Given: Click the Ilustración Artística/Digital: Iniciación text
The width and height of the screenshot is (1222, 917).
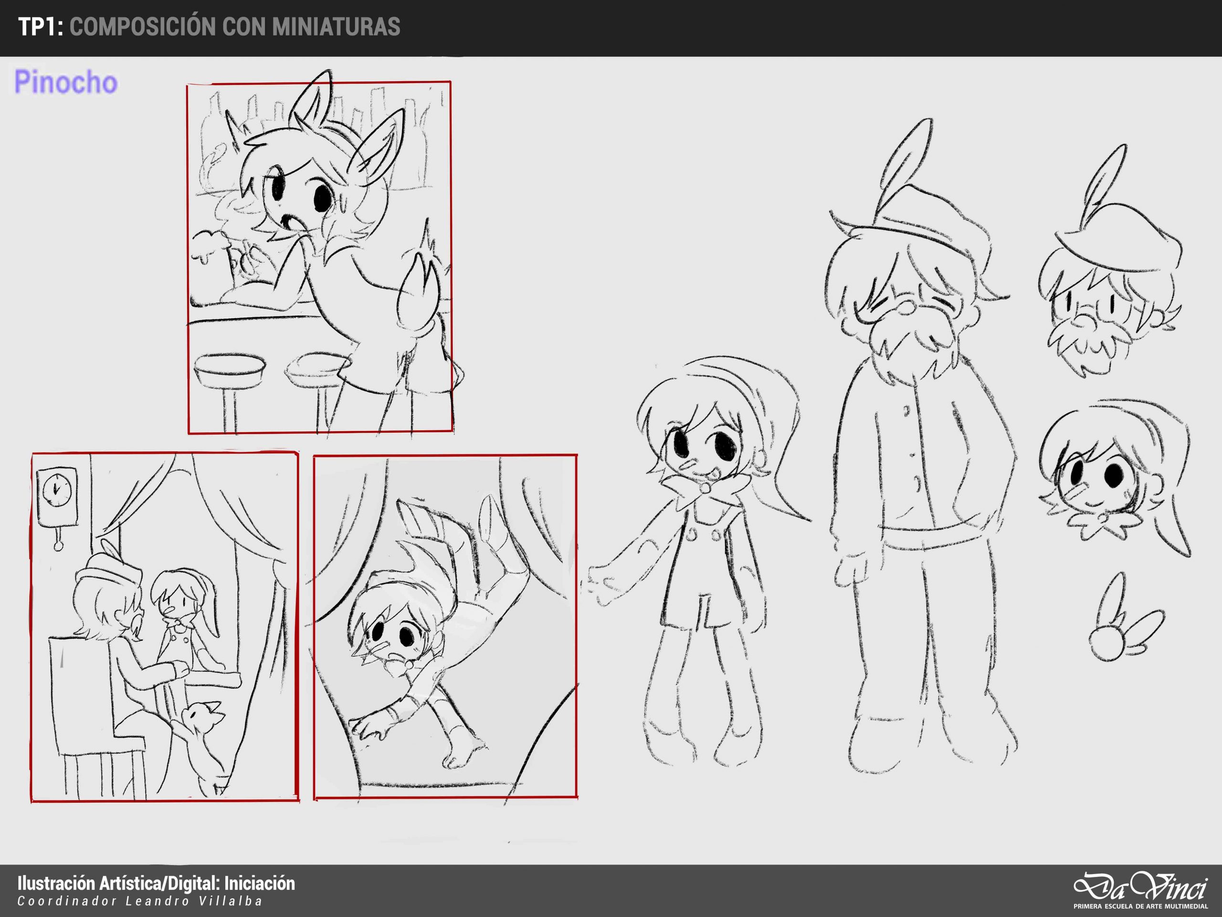Looking at the screenshot, I should pos(156,884).
